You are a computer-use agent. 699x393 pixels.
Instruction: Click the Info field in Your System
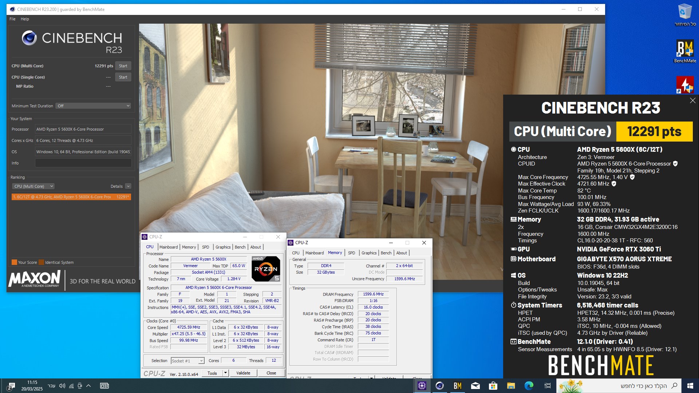[x=83, y=163]
